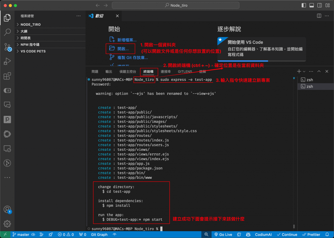Open the Search view in activity bar
Viewport: 334px width, 238px height.
coord(7,32)
